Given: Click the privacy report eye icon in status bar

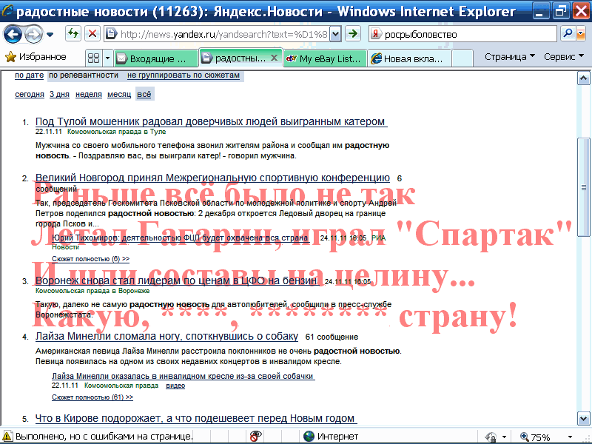Looking at the screenshot, I should [x=255, y=437].
